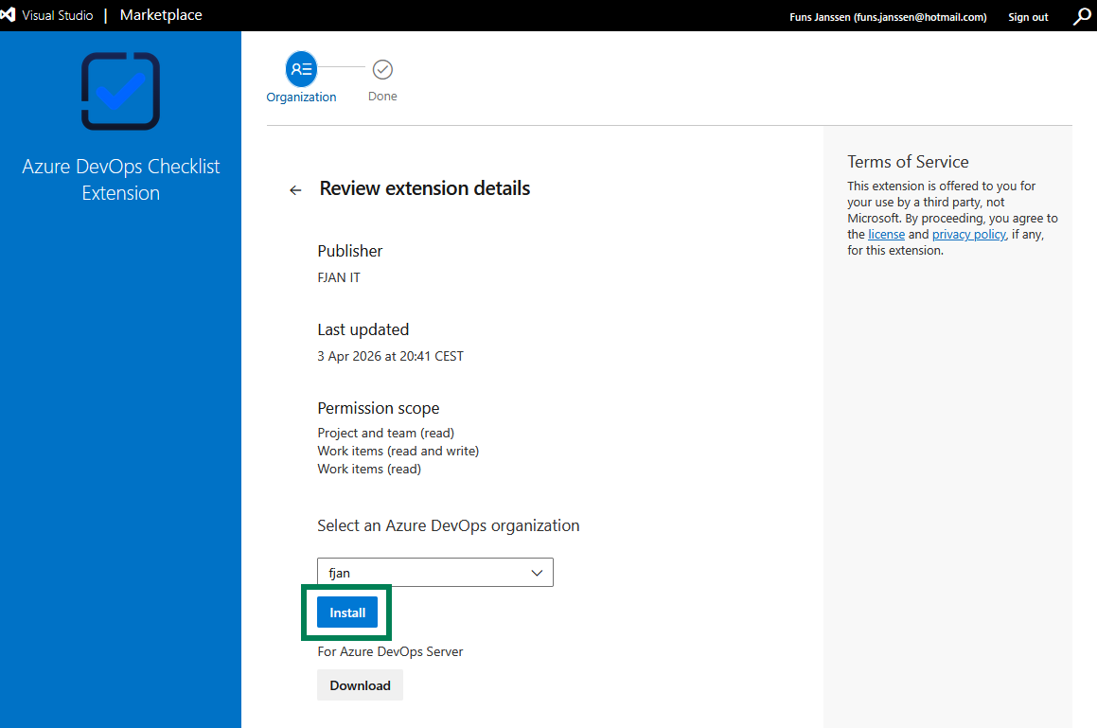Click the Funs Janssen account name
This screenshot has width=1097, height=728.
tap(888, 16)
